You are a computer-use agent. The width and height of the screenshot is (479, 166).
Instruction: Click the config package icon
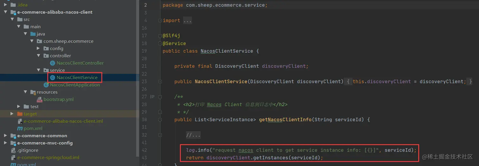click(x=46, y=48)
